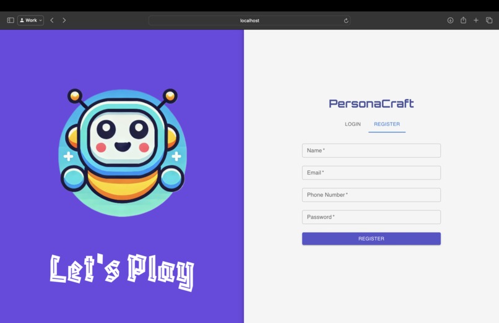
Task: Go back using the back arrow
Action: click(x=52, y=20)
